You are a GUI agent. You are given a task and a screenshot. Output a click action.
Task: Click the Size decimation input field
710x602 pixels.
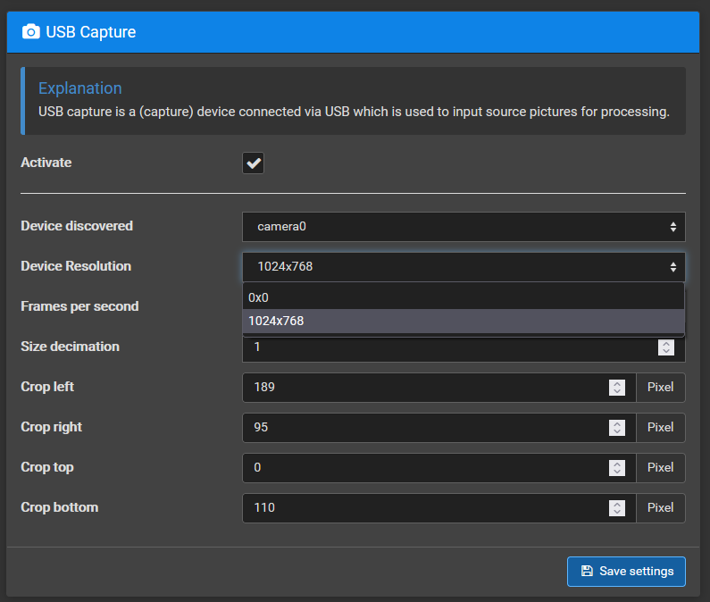point(464,347)
